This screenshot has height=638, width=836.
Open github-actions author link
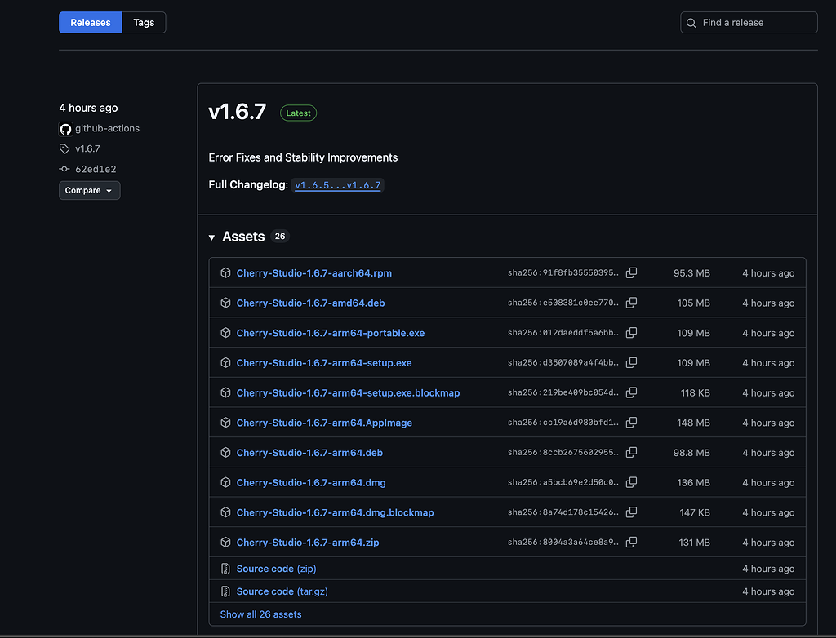click(x=107, y=128)
